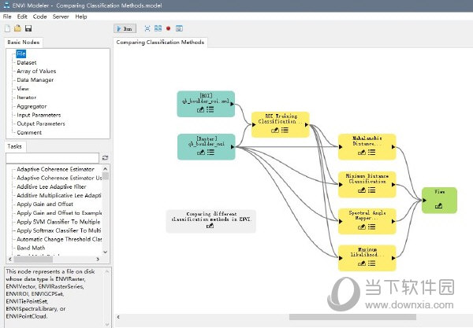Open the File menu

7,17
